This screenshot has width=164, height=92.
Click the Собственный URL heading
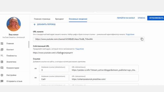tap(41, 46)
